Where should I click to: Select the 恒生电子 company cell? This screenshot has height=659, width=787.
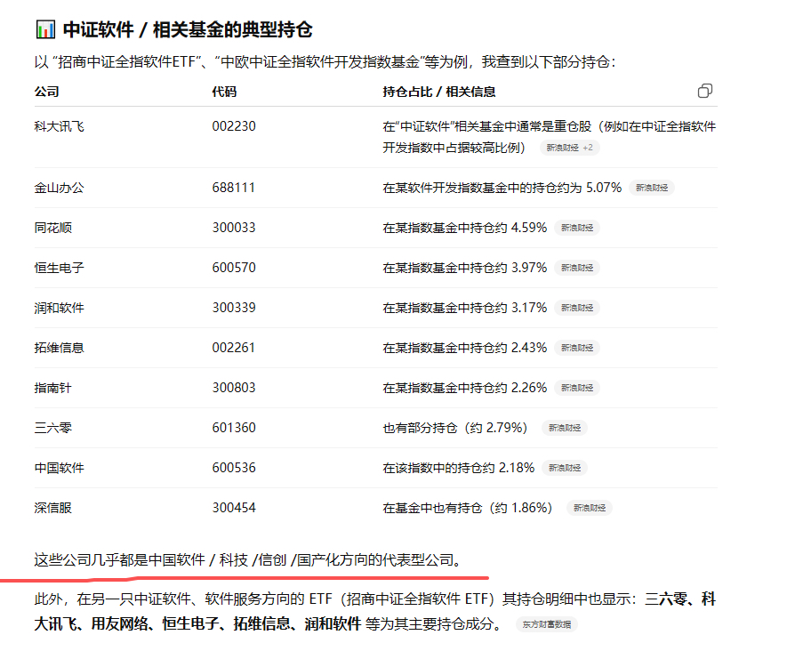59,268
